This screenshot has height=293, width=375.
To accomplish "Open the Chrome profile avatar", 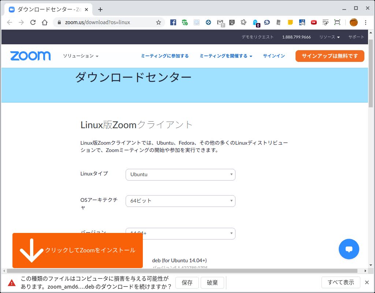I will pyautogui.click(x=353, y=22).
